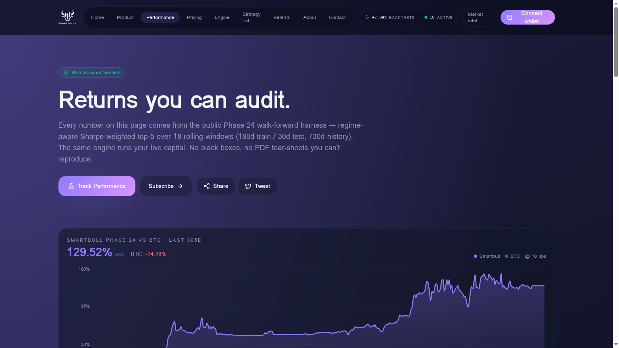Click the wallet icon in Connect wallet

click(x=510, y=17)
